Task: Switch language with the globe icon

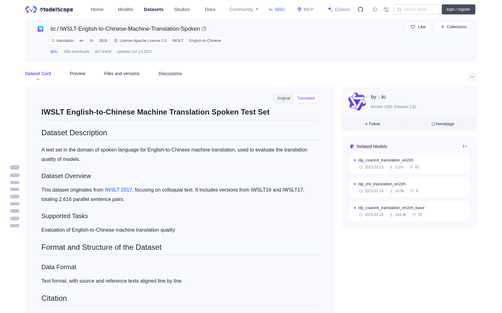Action: tap(386, 9)
